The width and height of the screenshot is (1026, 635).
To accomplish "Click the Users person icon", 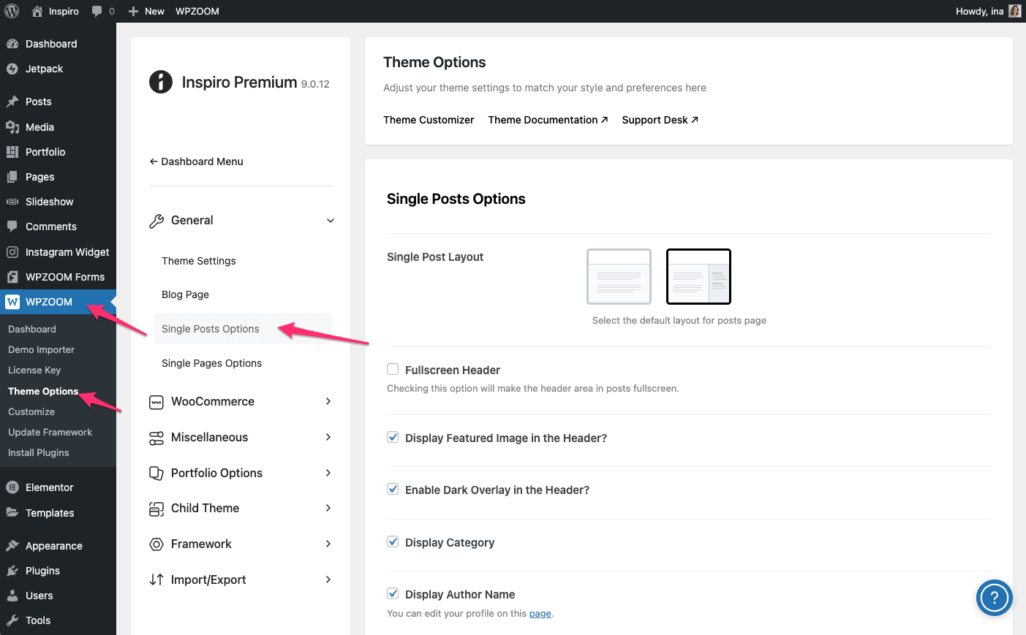I will [12, 596].
